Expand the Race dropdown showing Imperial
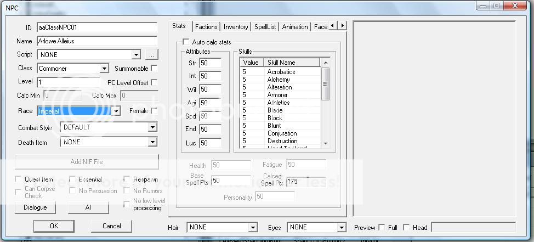 [116, 111]
